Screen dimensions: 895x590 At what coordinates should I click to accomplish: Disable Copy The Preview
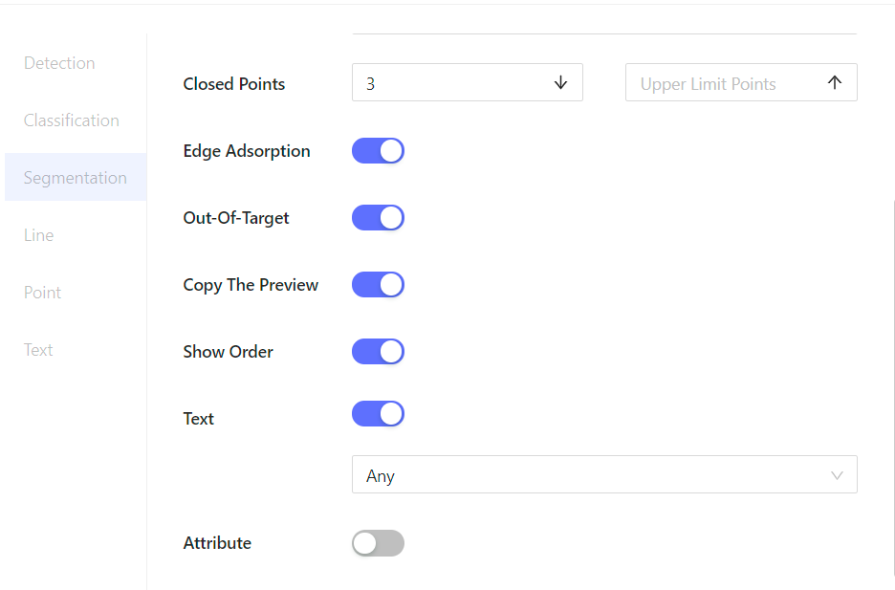pyautogui.click(x=378, y=284)
